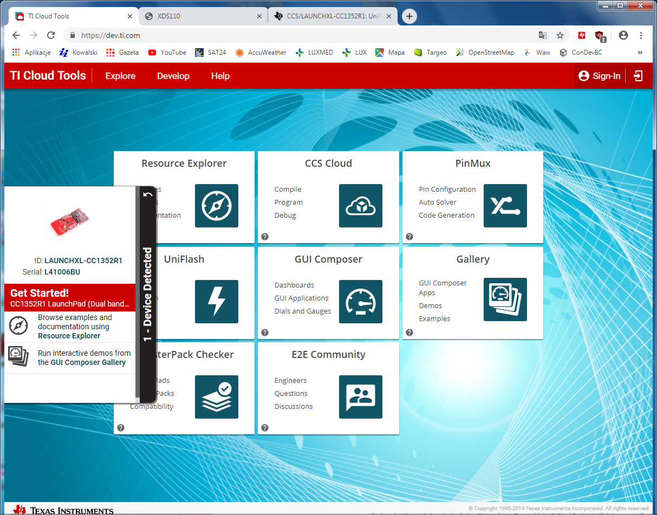Click the Texas Instruments footer logo
This screenshot has width=657, height=515.
tap(64, 510)
